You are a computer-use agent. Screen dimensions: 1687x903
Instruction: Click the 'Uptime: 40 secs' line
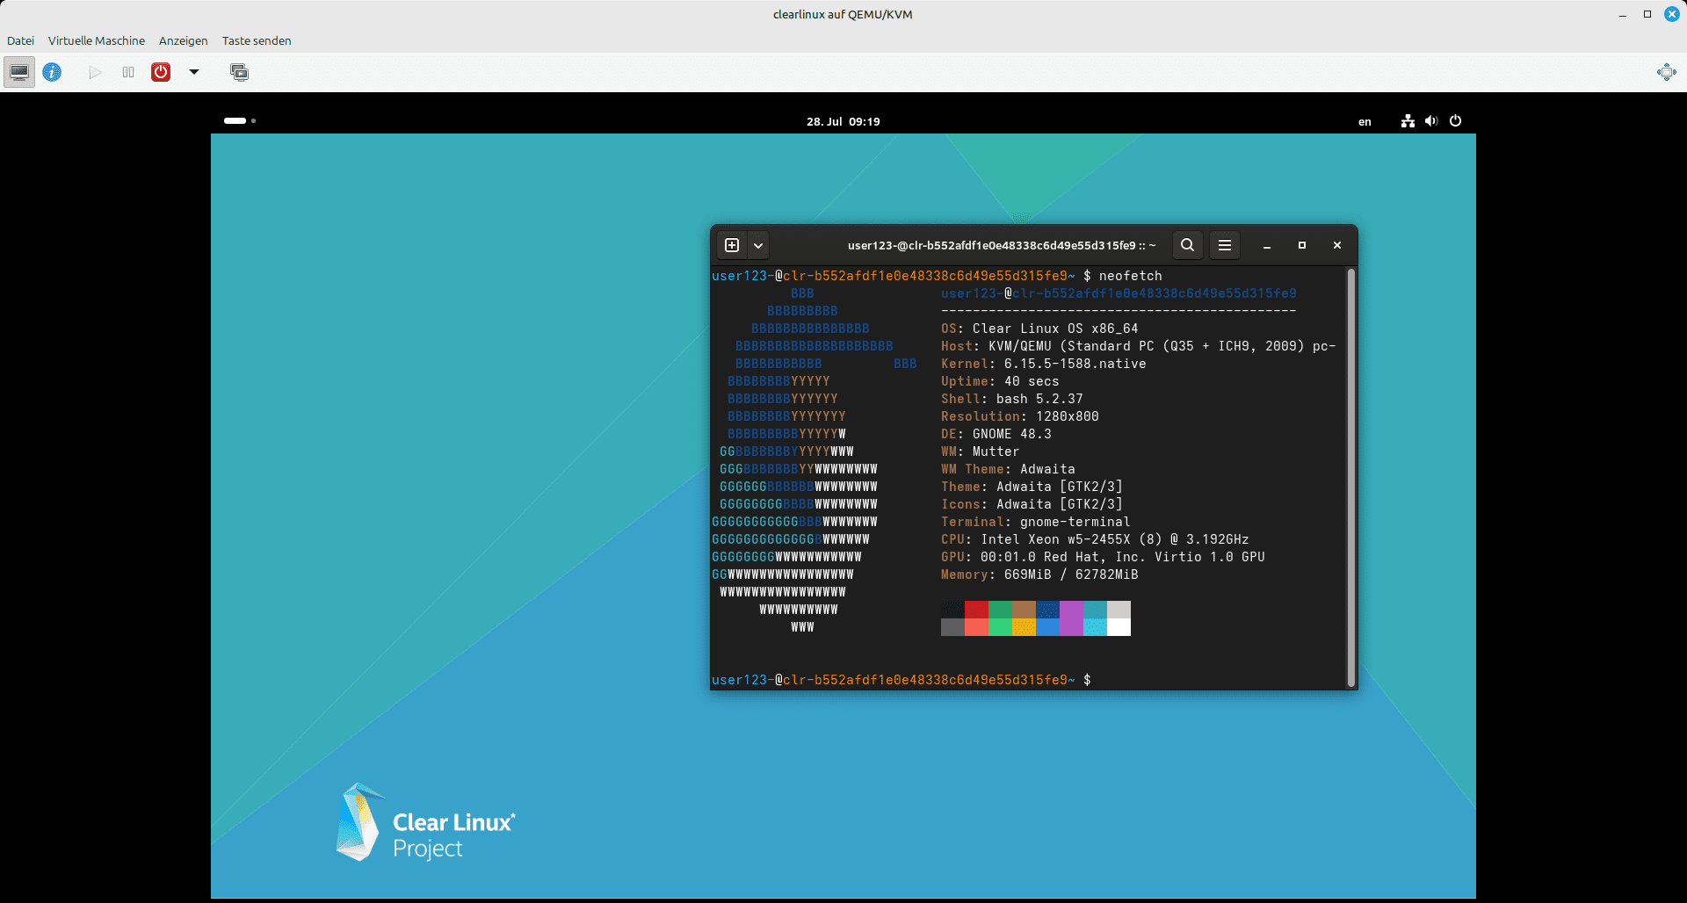1000,381
